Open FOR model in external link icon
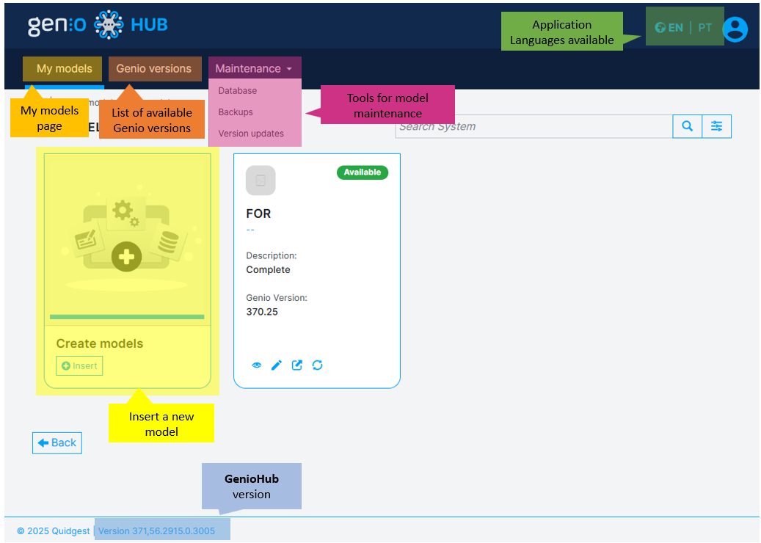Viewport: 761px width, 543px height. [297, 365]
